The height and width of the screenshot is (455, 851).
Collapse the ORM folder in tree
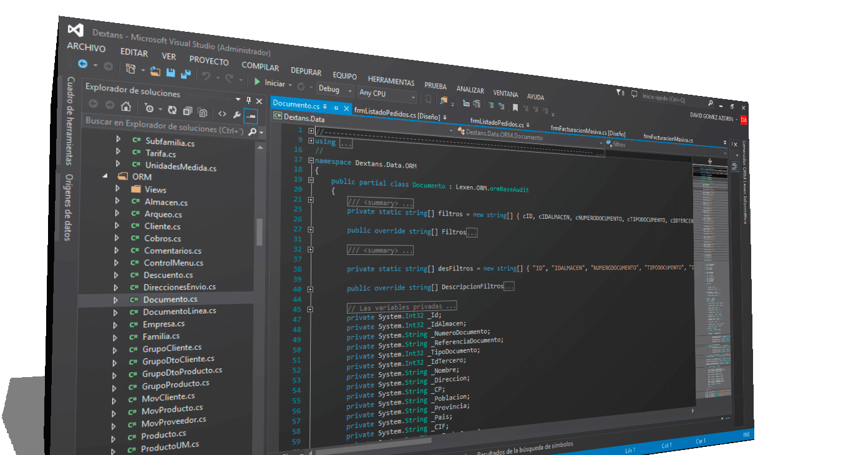coord(105,176)
